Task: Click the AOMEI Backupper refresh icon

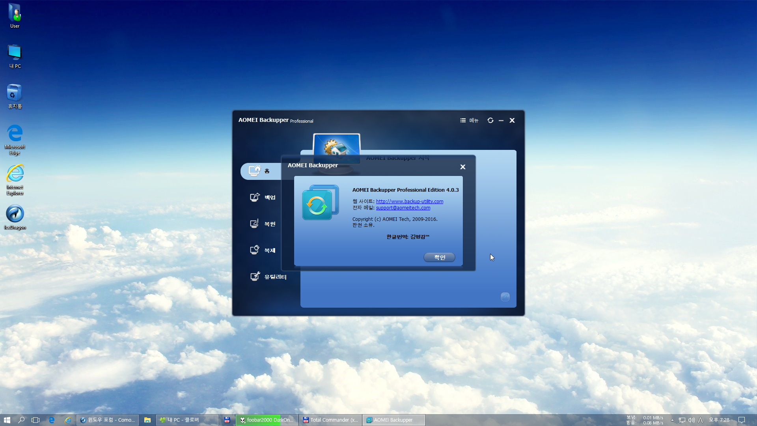Action: pos(490,120)
